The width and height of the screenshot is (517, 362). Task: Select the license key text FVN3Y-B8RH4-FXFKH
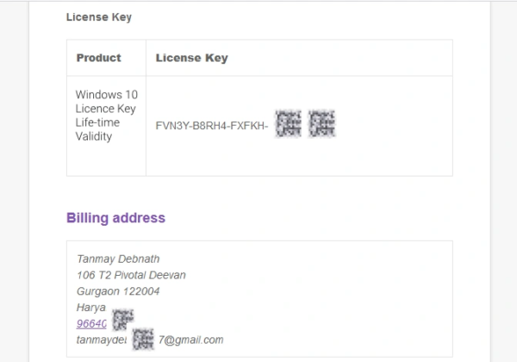click(211, 126)
